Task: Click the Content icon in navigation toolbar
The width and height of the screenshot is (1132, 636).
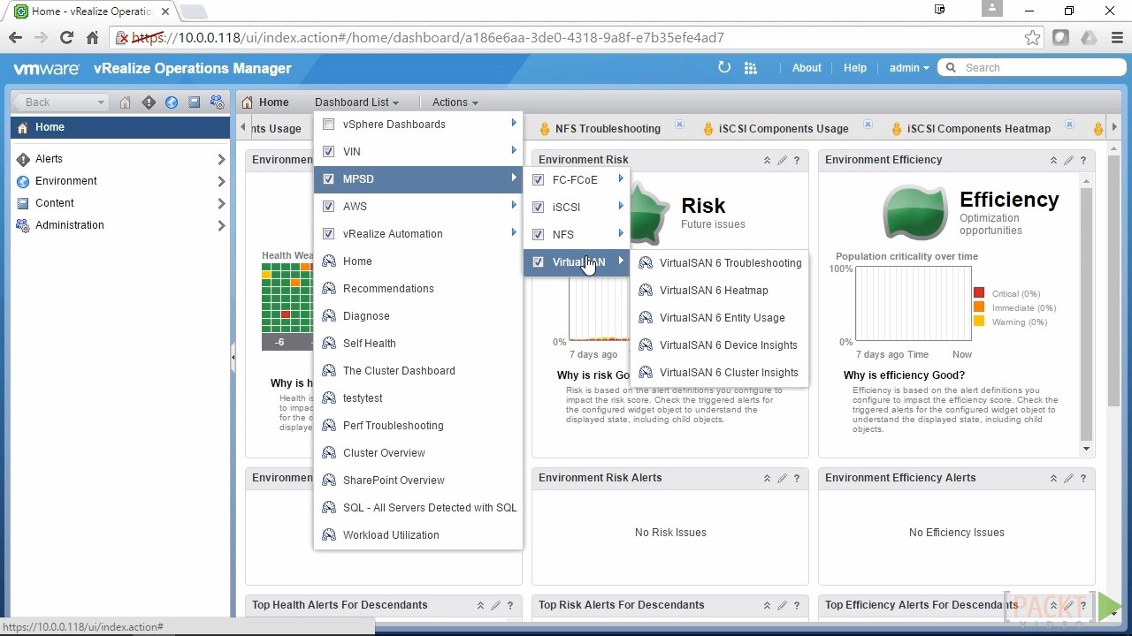Action: [x=195, y=102]
